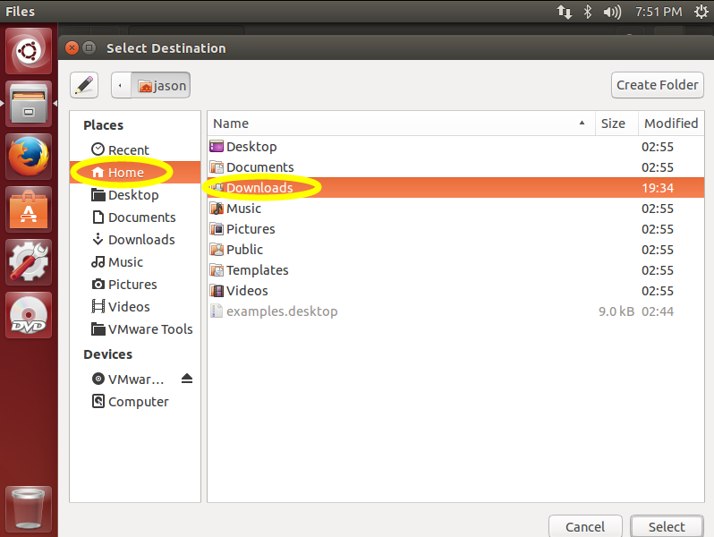Sort by the Modified column header

tap(671, 124)
